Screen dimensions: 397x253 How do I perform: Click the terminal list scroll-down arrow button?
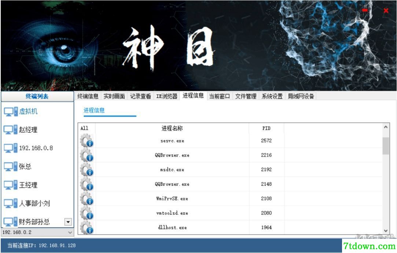click(68, 222)
